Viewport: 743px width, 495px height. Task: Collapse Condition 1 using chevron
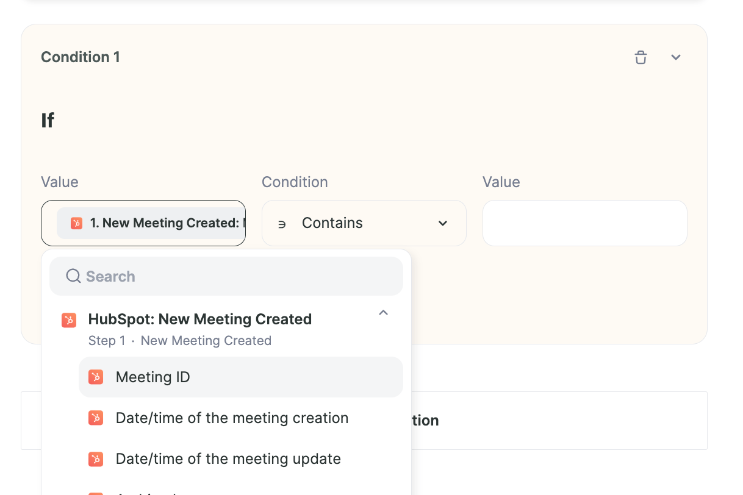pos(676,57)
